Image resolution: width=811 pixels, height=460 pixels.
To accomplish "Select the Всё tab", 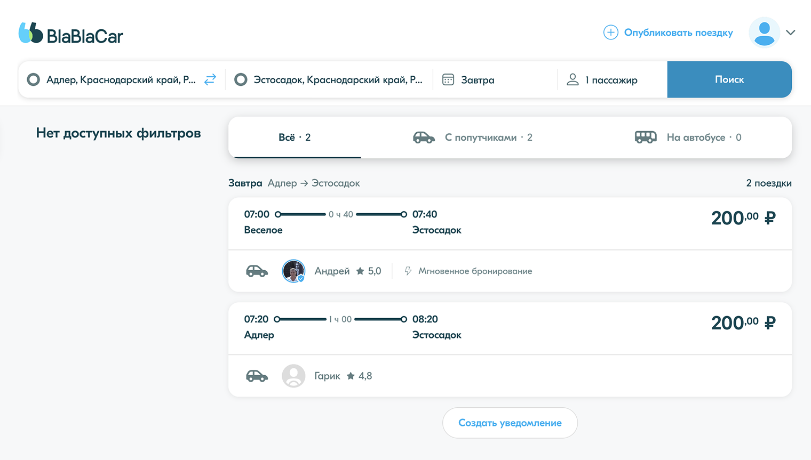I will pos(295,138).
